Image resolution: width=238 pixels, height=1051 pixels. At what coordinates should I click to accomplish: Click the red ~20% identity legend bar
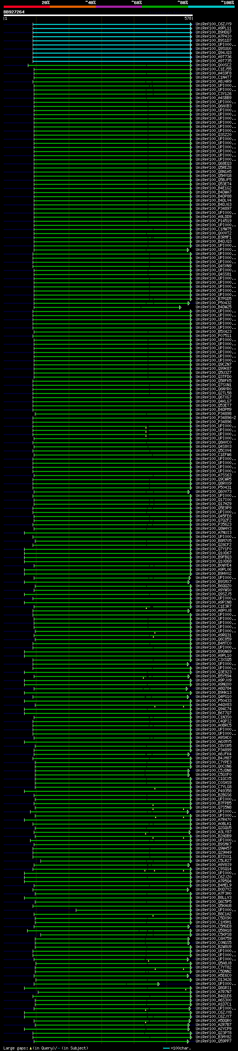[26, 7]
